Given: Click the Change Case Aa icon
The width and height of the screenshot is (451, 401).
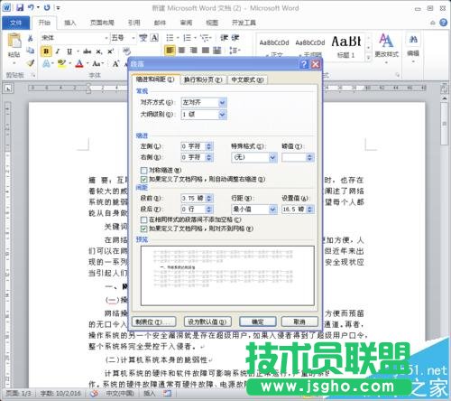Looking at the screenshot, I should 97,63.
